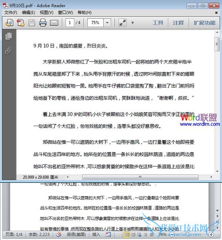The image size is (222, 240).
Task: Click Word 字数: 2,223 status item
Action: (x=39, y=234)
